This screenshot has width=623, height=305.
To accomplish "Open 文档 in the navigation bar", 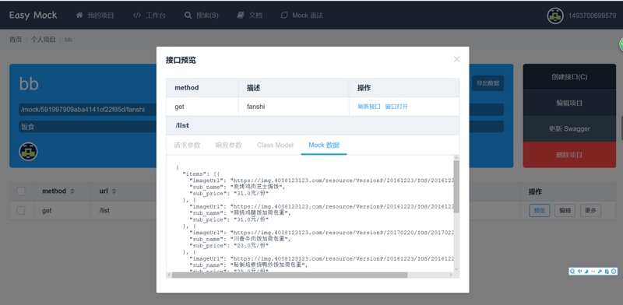I will point(249,16).
